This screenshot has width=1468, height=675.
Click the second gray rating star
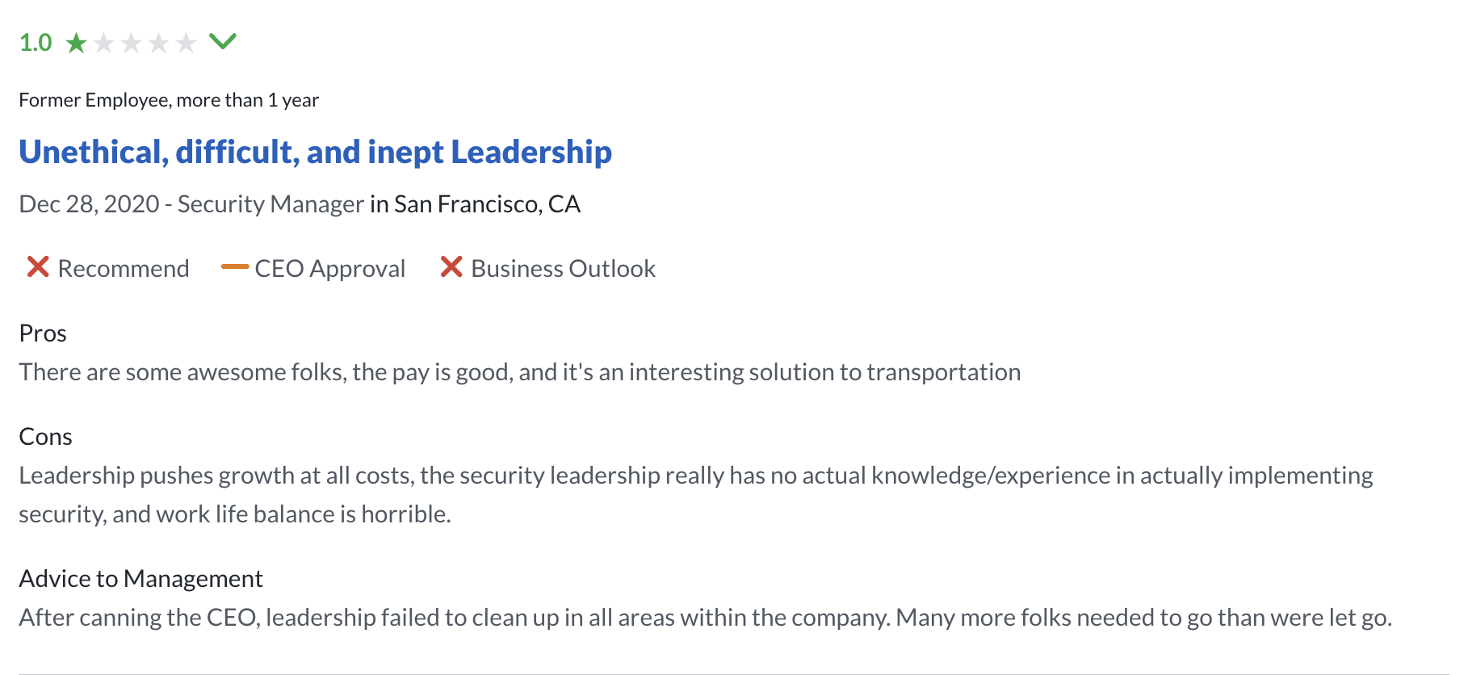(104, 43)
